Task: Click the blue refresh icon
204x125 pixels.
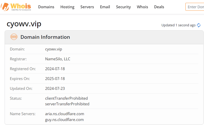Action: [199, 25]
